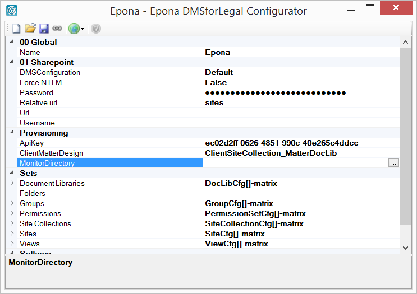
Task: Click the SiteCfg[]-matrix value
Action: point(235,234)
